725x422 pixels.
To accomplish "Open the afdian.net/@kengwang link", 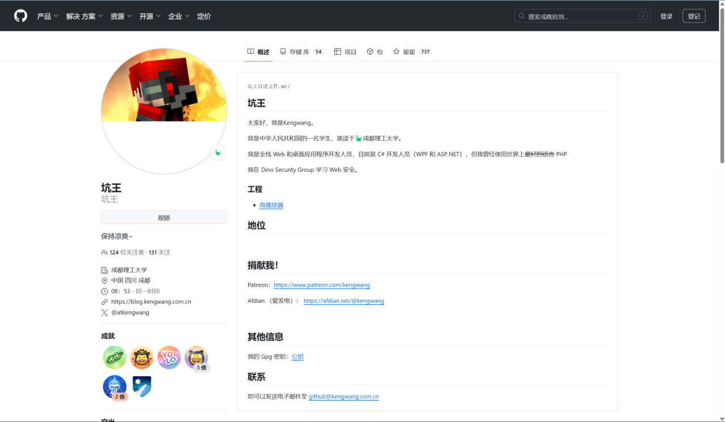I will point(344,301).
